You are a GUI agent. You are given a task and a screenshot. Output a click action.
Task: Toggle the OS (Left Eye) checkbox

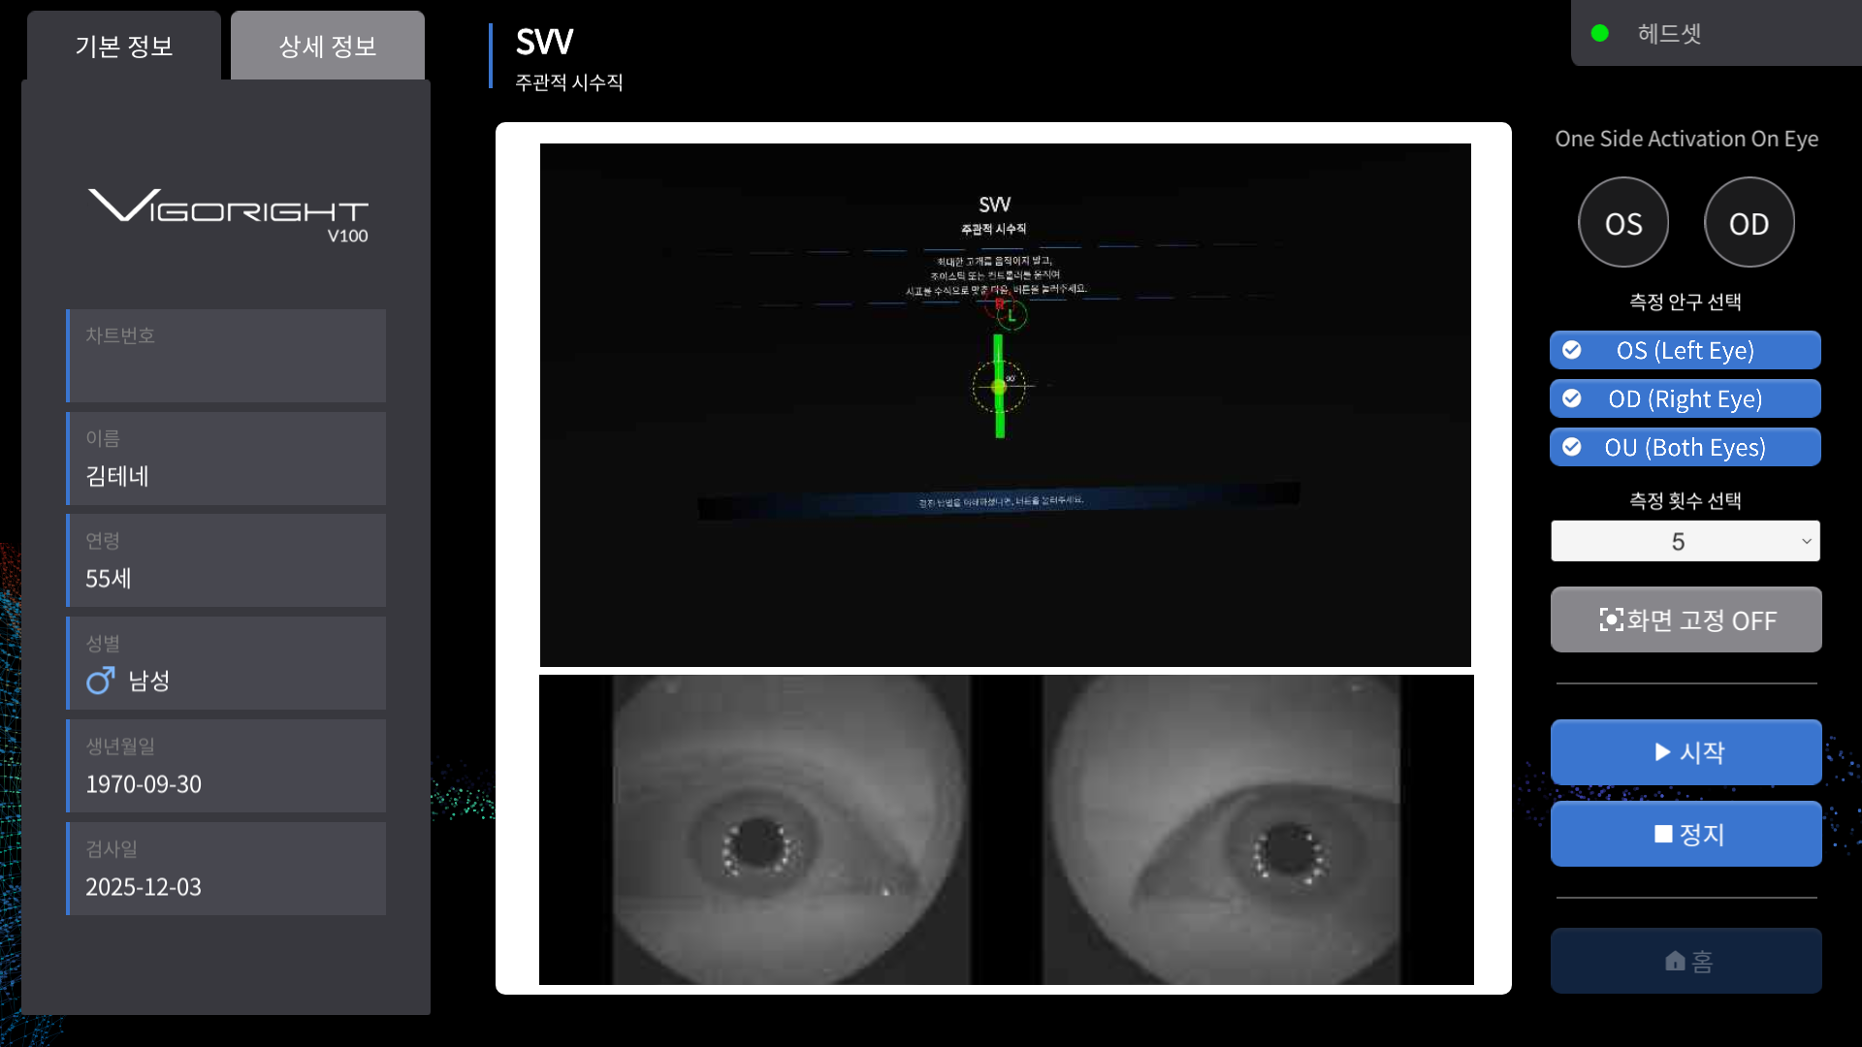[1572, 350]
